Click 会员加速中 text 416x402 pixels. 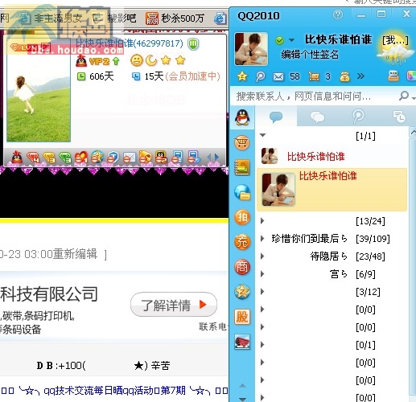point(192,76)
